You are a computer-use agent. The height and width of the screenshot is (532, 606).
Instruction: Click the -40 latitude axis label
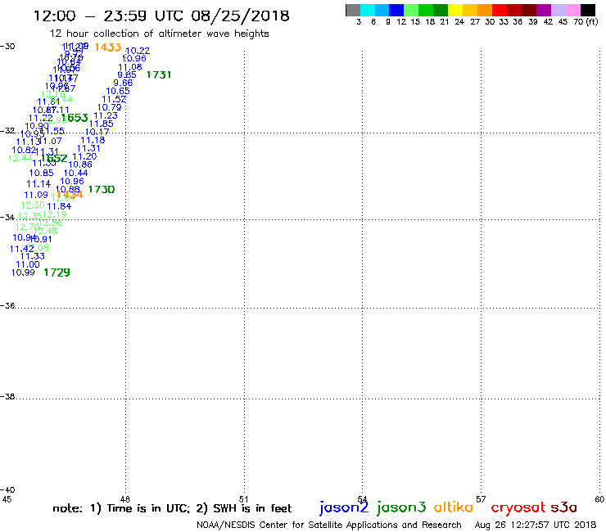click(x=7, y=490)
